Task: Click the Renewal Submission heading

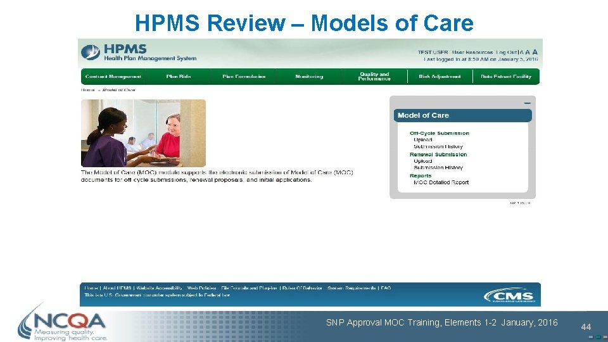Action: [438, 155]
